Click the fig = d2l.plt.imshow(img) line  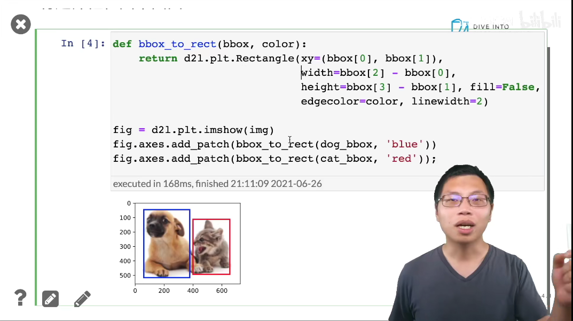tap(193, 130)
